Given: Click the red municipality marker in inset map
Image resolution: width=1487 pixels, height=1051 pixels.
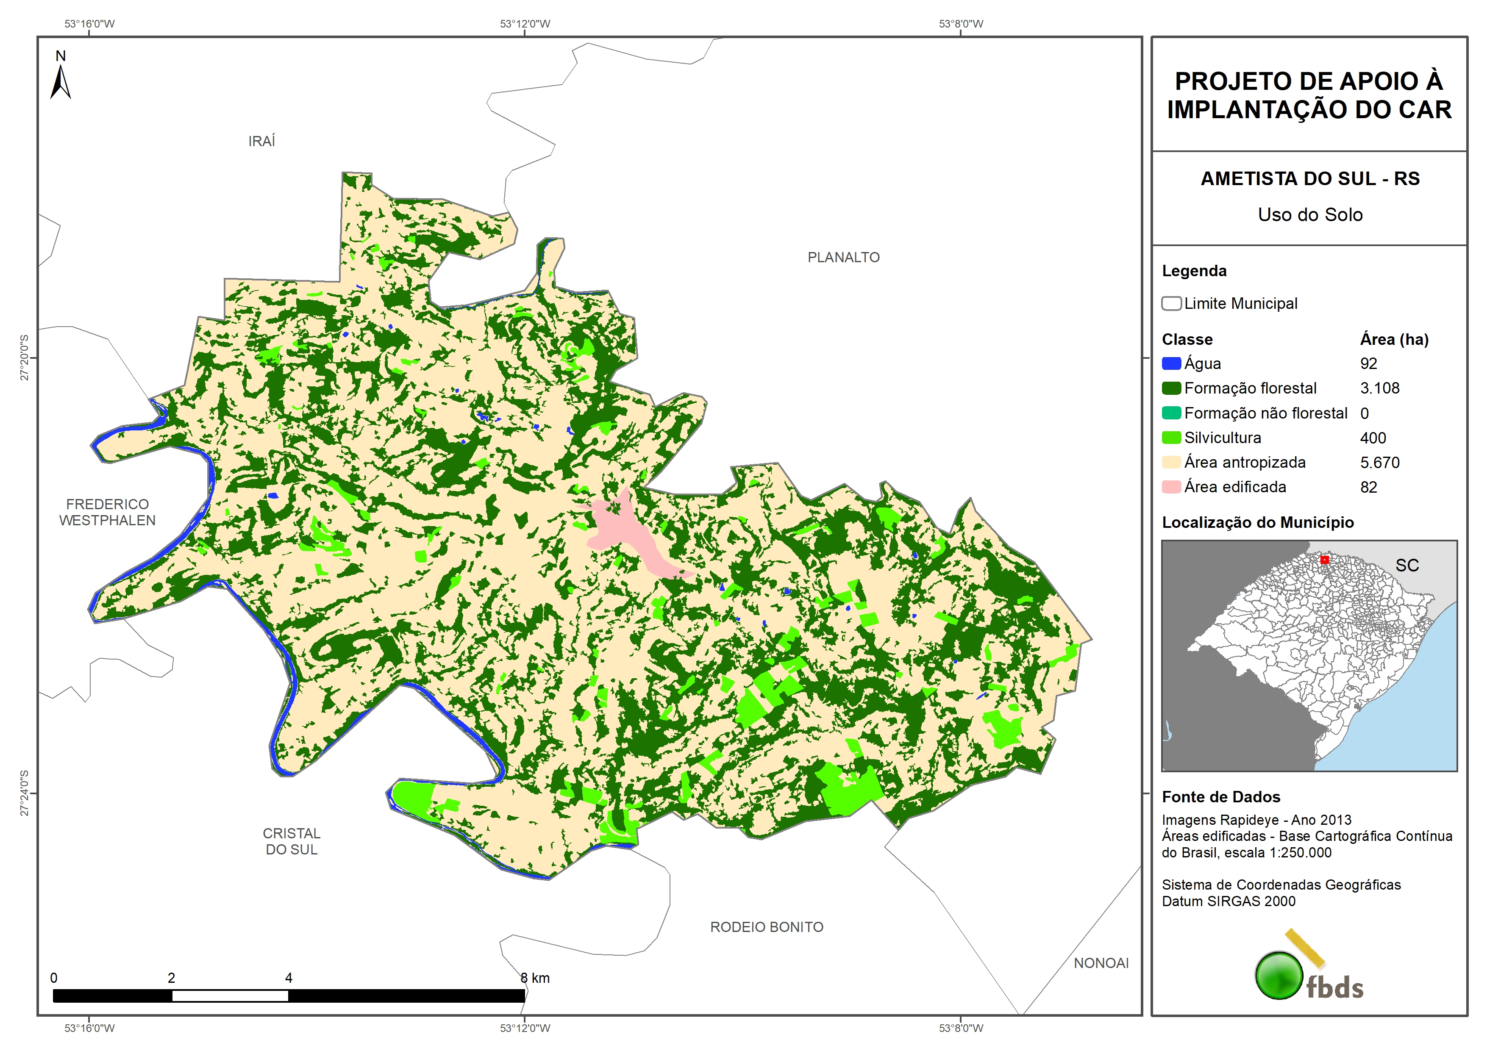Looking at the screenshot, I should click(1324, 560).
